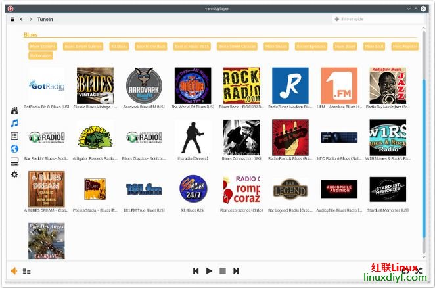Open the guitarist silhouette Greece station

193,137
